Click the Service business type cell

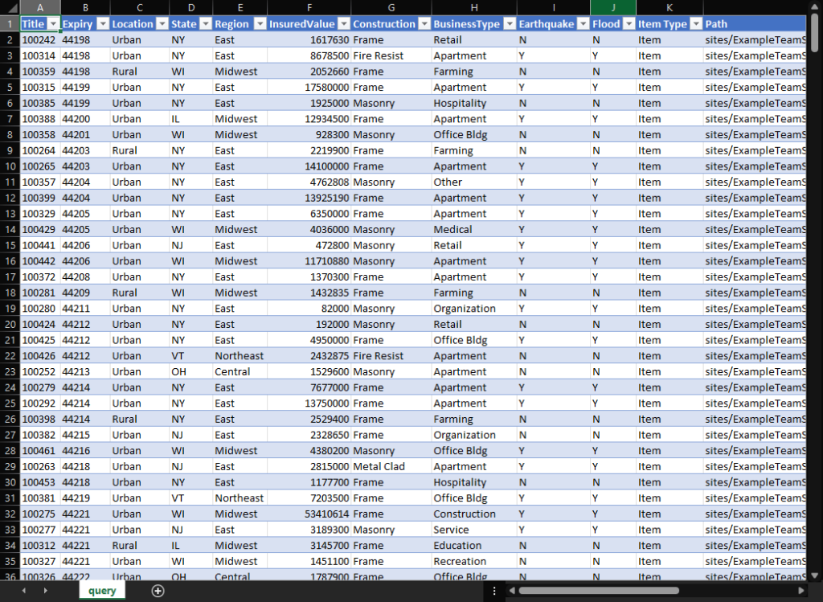pos(474,530)
